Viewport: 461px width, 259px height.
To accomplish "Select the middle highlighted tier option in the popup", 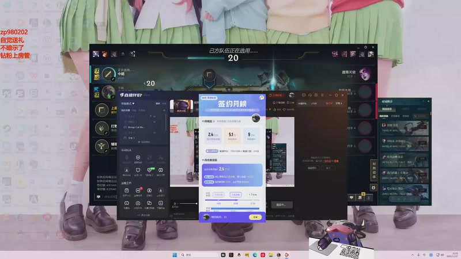I will coord(236,195).
